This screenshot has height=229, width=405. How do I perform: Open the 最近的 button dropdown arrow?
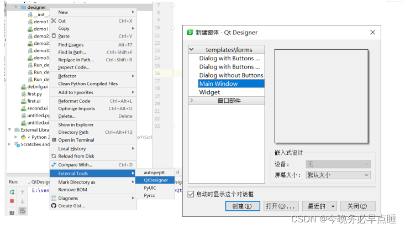[x=333, y=206]
